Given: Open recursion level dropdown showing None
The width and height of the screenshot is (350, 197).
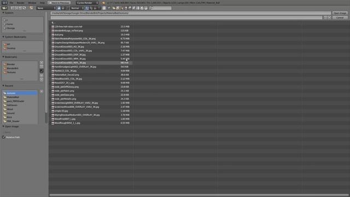Looking at the screenshot, I should click(x=46, y=8).
